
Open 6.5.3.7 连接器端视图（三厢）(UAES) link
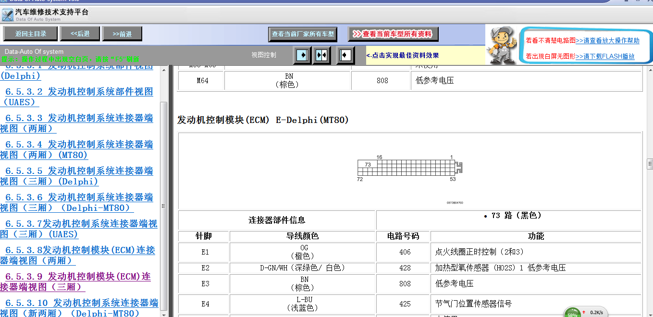(x=79, y=229)
